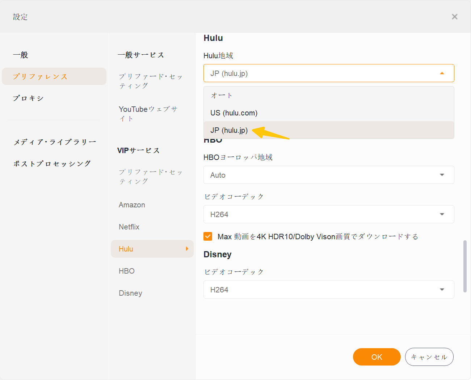Open メディア・ライブラリー section
This screenshot has height=380, width=471.
click(55, 142)
